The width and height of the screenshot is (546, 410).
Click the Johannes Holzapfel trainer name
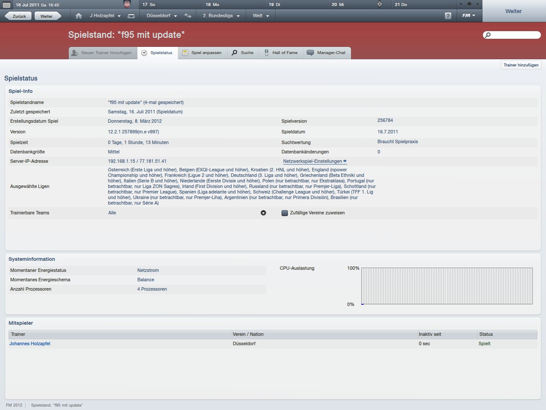tap(30, 344)
